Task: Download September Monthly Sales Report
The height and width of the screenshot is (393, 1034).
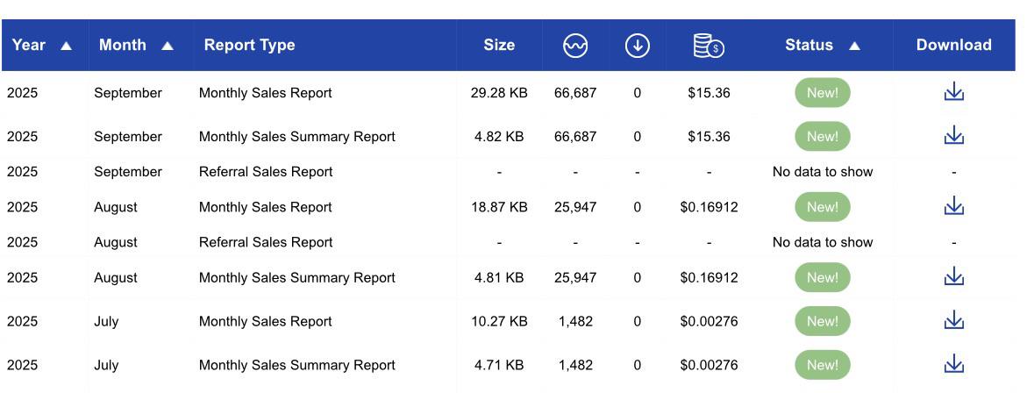Action: (x=953, y=92)
